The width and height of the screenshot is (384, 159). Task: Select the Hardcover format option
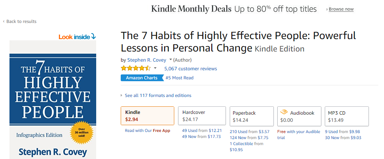click(x=202, y=116)
